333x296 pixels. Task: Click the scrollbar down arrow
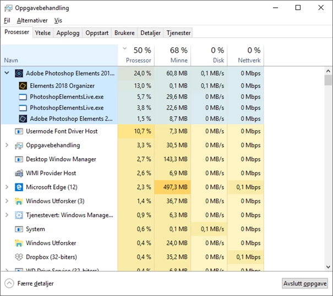coord(328,267)
